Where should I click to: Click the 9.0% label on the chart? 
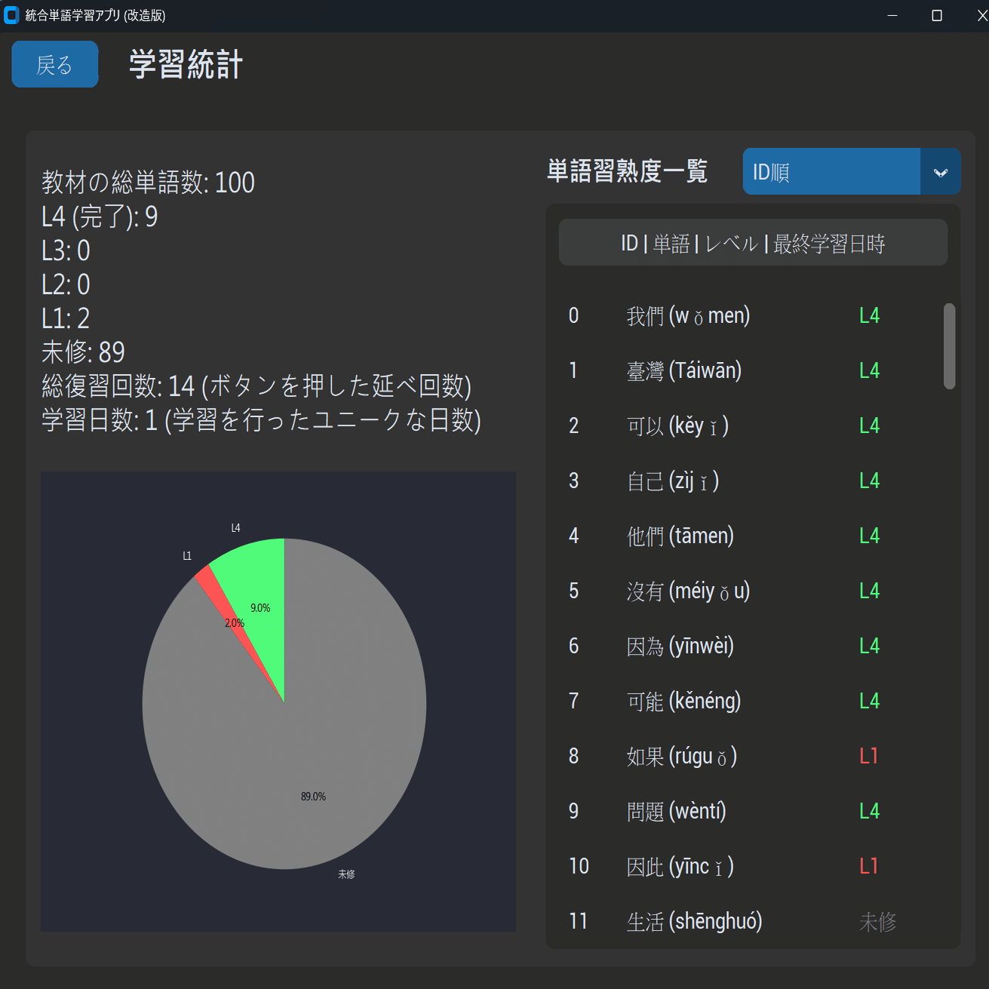pyautogui.click(x=260, y=608)
